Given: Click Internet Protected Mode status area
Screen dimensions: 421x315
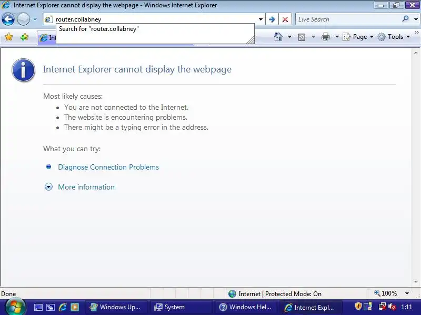Looking at the screenshot, I should 275,294.
